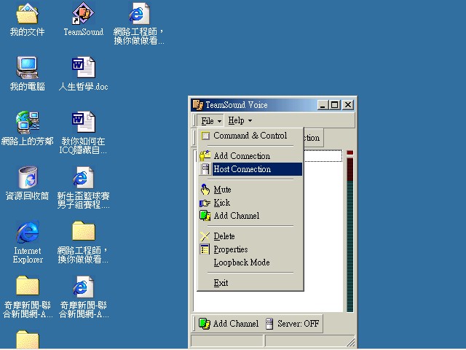Select the Internet Explorer desktop icon
This screenshot has height=350, width=466.
tap(28, 232)
